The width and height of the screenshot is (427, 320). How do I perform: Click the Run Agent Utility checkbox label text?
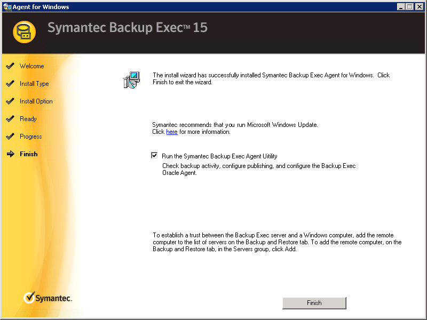[219, 156]
